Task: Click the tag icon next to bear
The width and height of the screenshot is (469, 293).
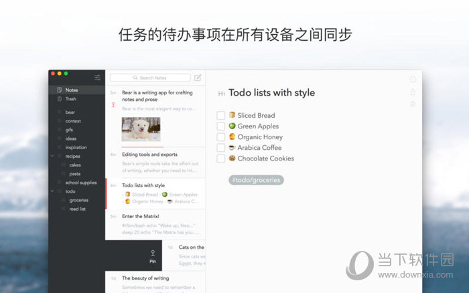Action: (x=59, y=112)
